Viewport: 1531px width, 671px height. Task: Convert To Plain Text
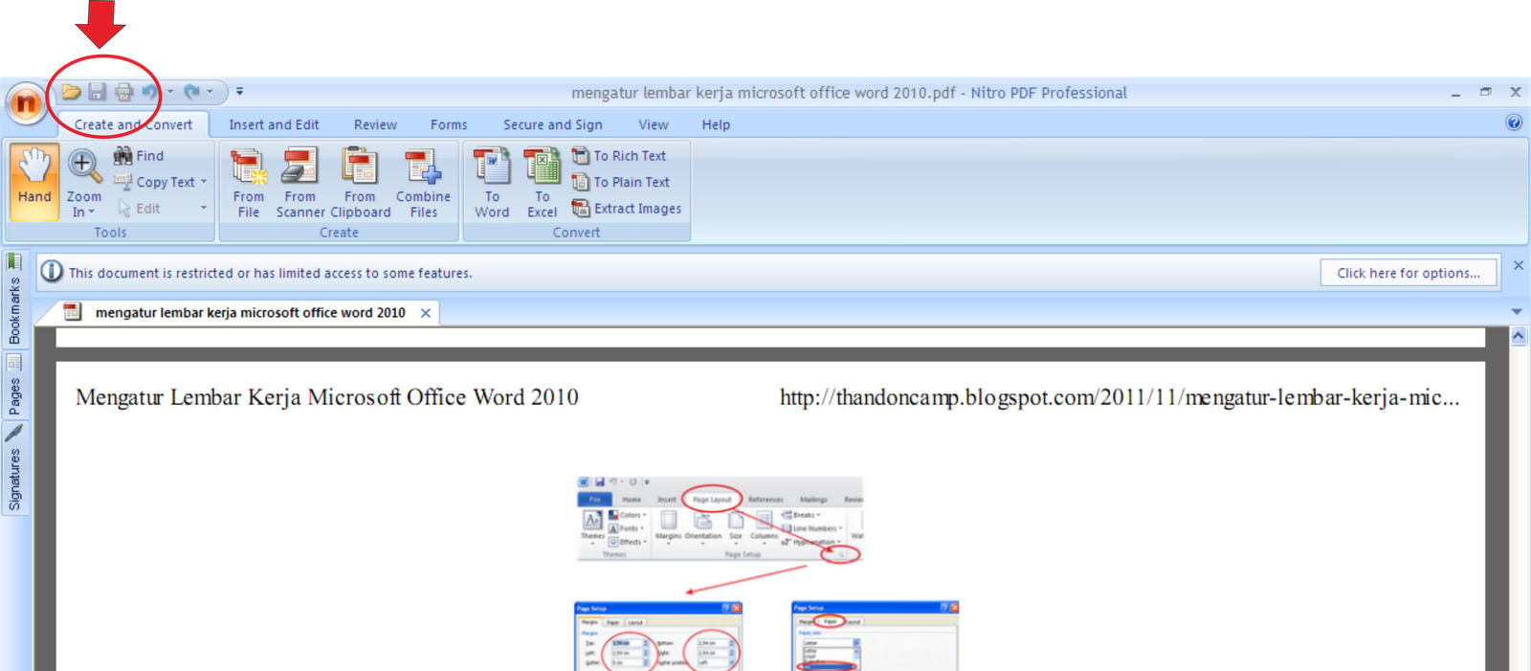point(621,182)
